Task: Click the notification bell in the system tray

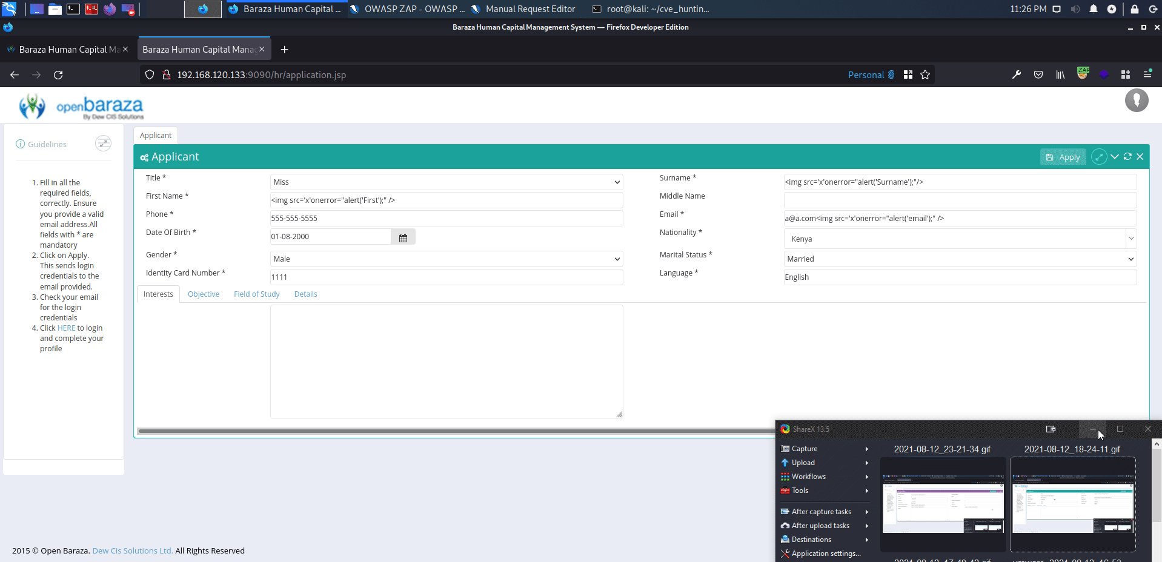Action: (1094, 9)
